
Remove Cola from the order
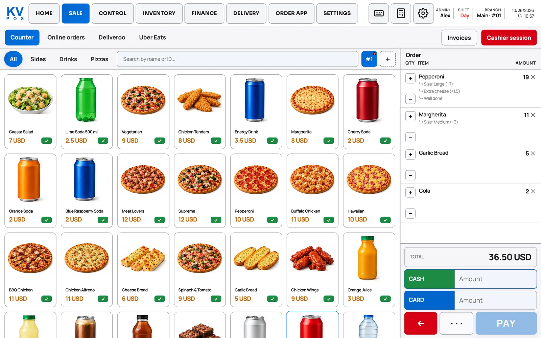pyautogui.click(x=533, y=191)
